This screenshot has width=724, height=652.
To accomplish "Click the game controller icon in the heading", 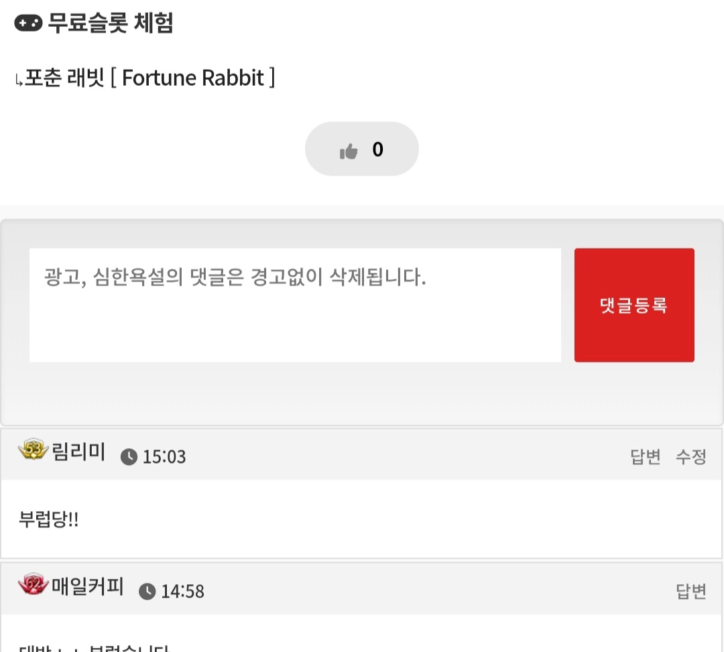I will coord(28,23).
